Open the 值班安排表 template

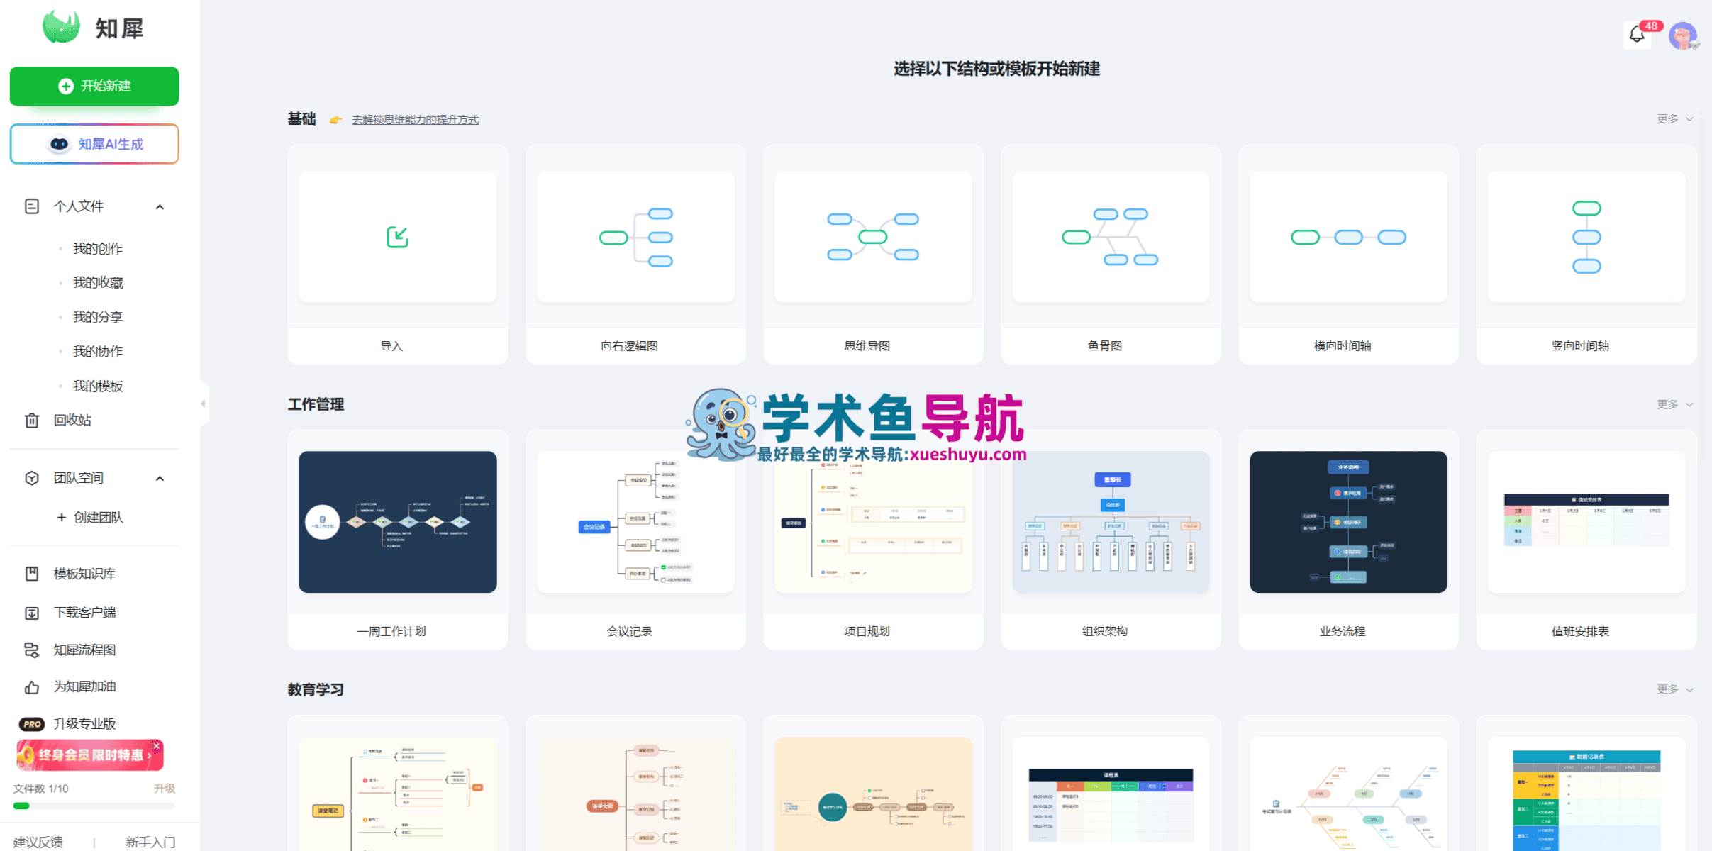[1586, 540]
